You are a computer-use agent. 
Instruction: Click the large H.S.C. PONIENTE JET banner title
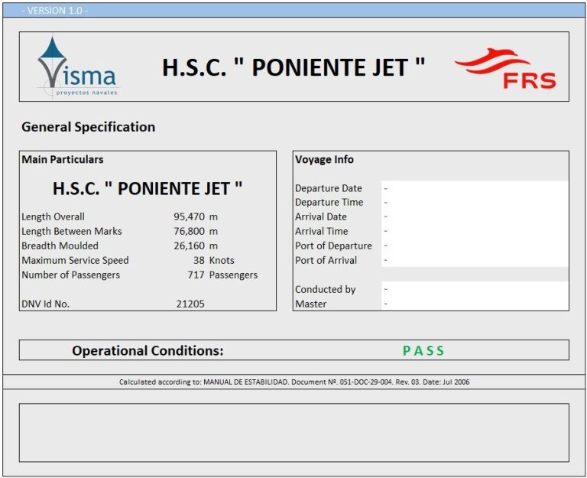point(293,67)
